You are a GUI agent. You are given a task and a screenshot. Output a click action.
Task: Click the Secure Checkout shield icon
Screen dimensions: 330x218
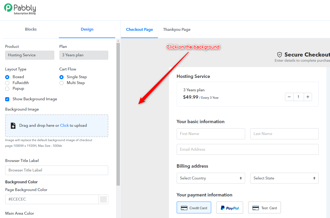[279, 55]
